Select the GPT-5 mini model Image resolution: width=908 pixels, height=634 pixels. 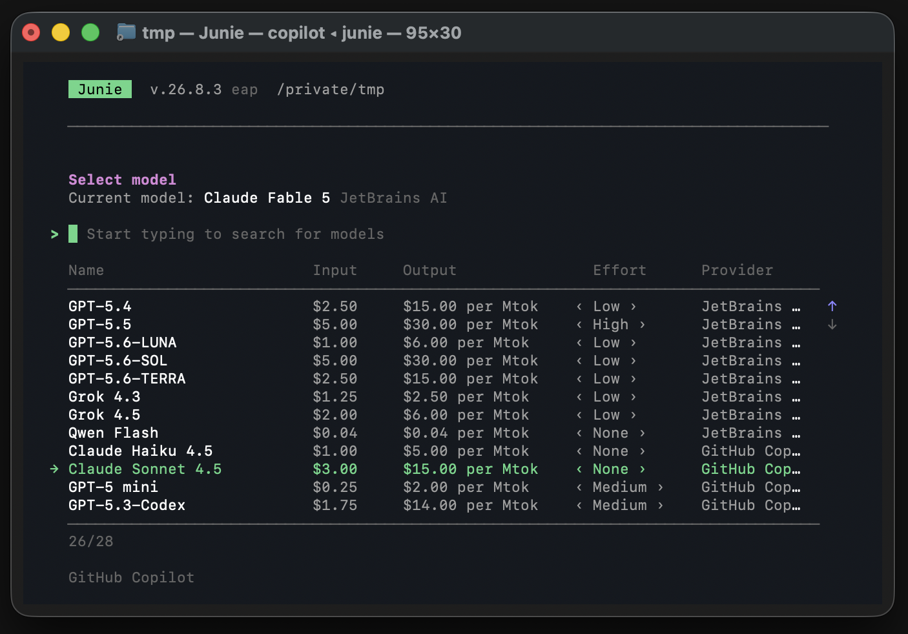click(x=114, y=487)
